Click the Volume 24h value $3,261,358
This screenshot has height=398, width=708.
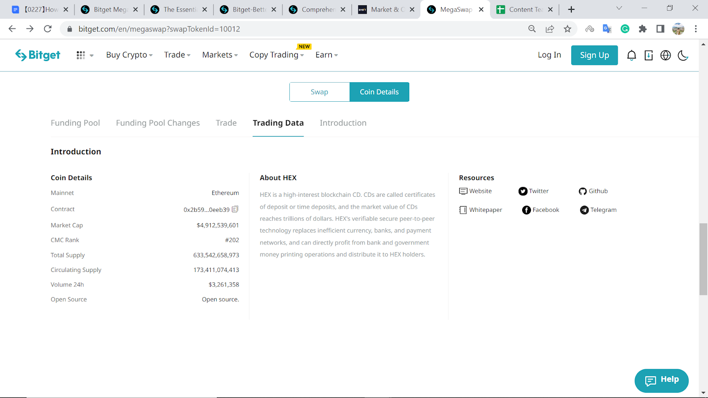click(x=224, y=285)
